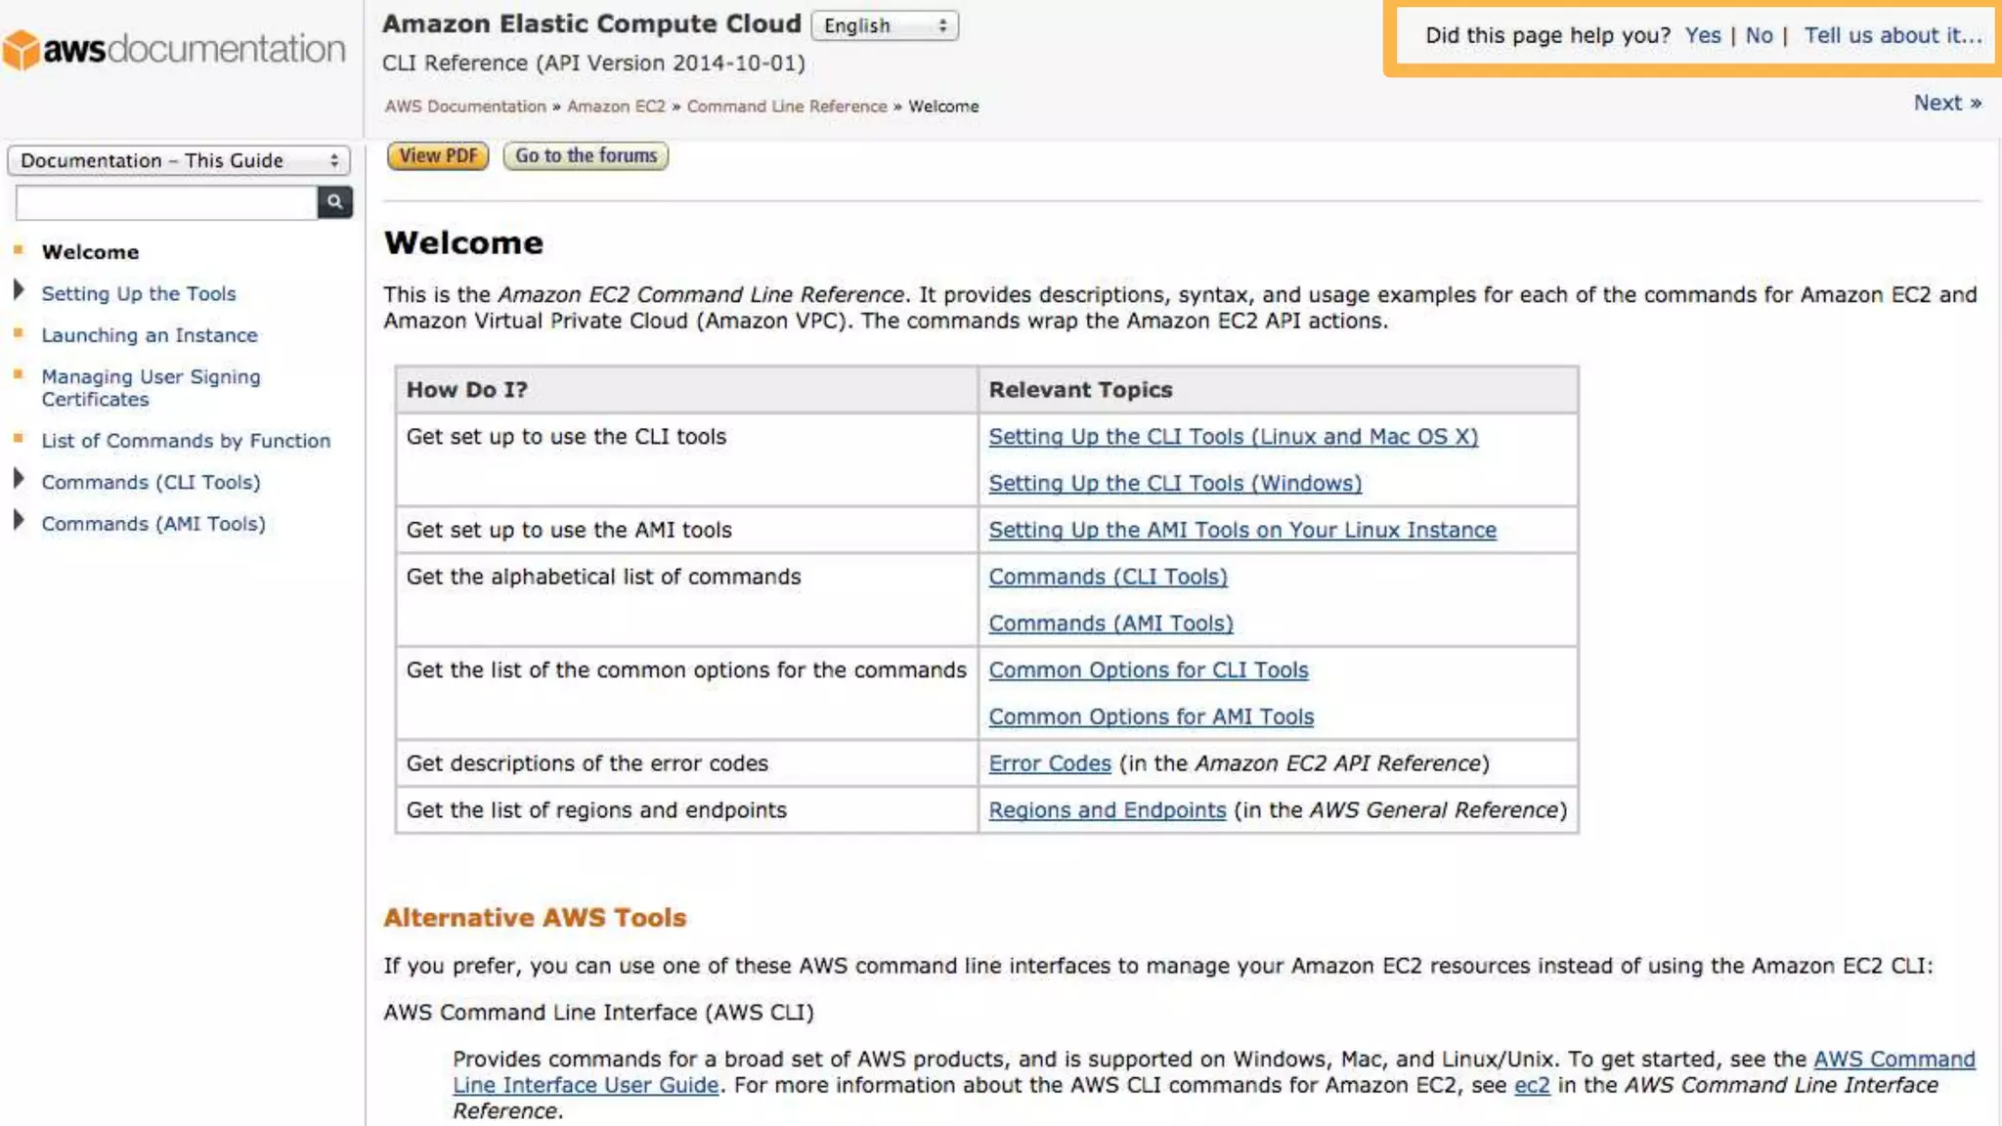This screenshot has width=2002, height=1126.
Task: Open Launching an Instance in sidebar
Action: [x=149, y=335]
